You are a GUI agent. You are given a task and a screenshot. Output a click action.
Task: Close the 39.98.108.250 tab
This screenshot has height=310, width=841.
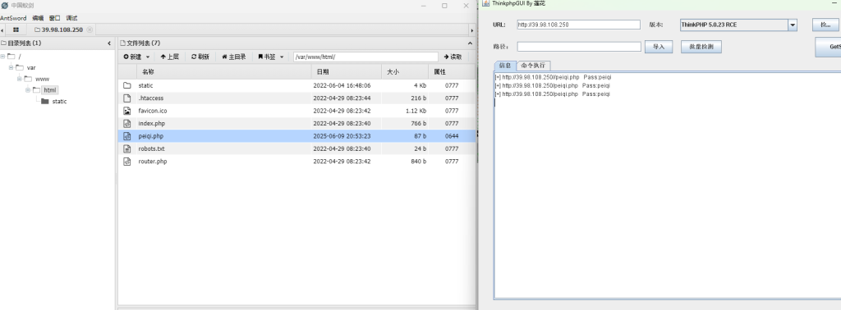click(90, 30)
